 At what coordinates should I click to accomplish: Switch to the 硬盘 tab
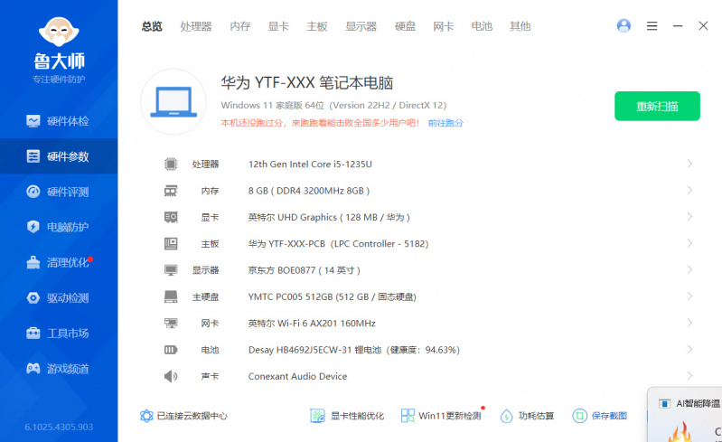tap(405, 26)
